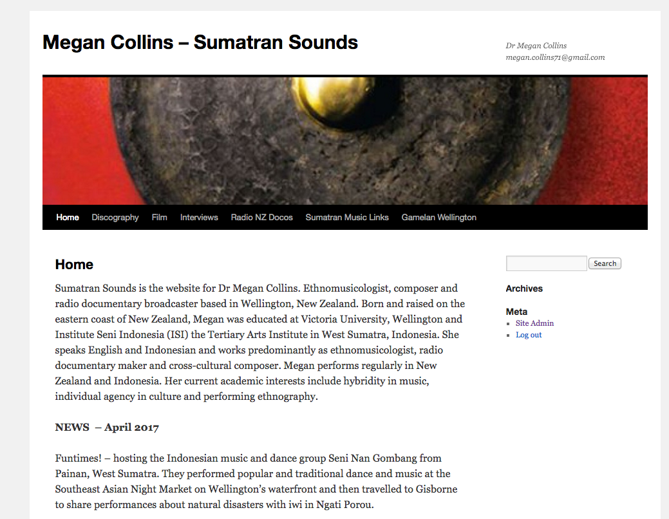
Task: Click the Meta sidebar heading
Action: (516, 312)
